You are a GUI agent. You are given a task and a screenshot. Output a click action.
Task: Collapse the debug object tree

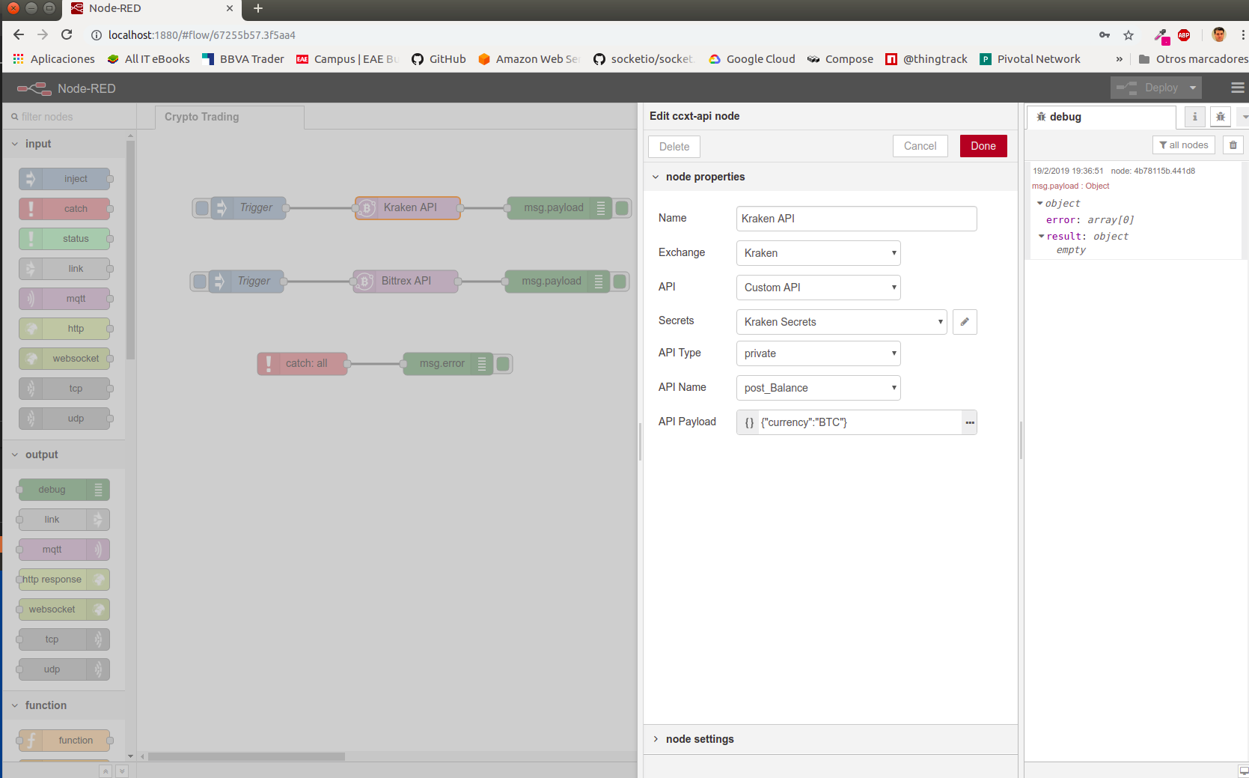[1039, 204]
